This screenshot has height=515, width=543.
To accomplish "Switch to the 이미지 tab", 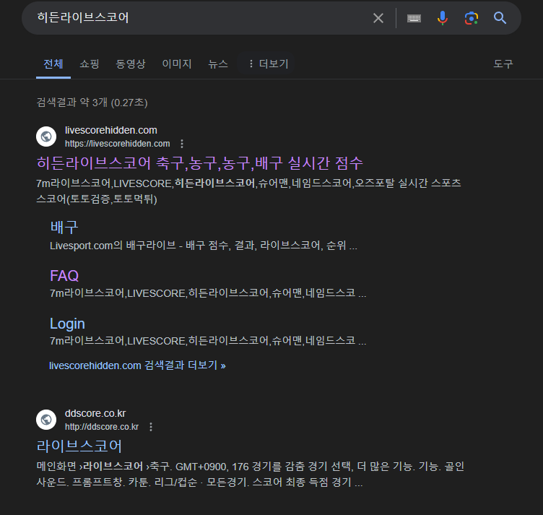I will point(177,64).
